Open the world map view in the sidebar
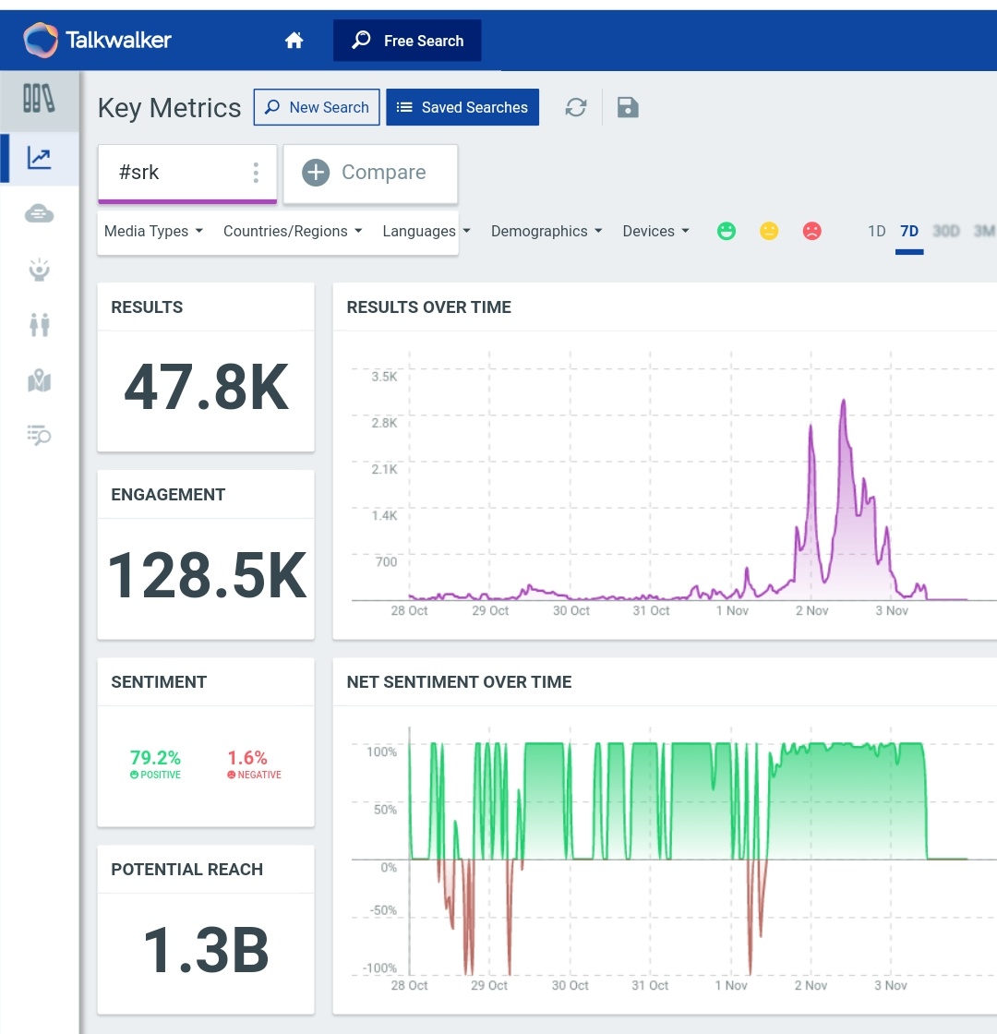 tap(38, 380)
